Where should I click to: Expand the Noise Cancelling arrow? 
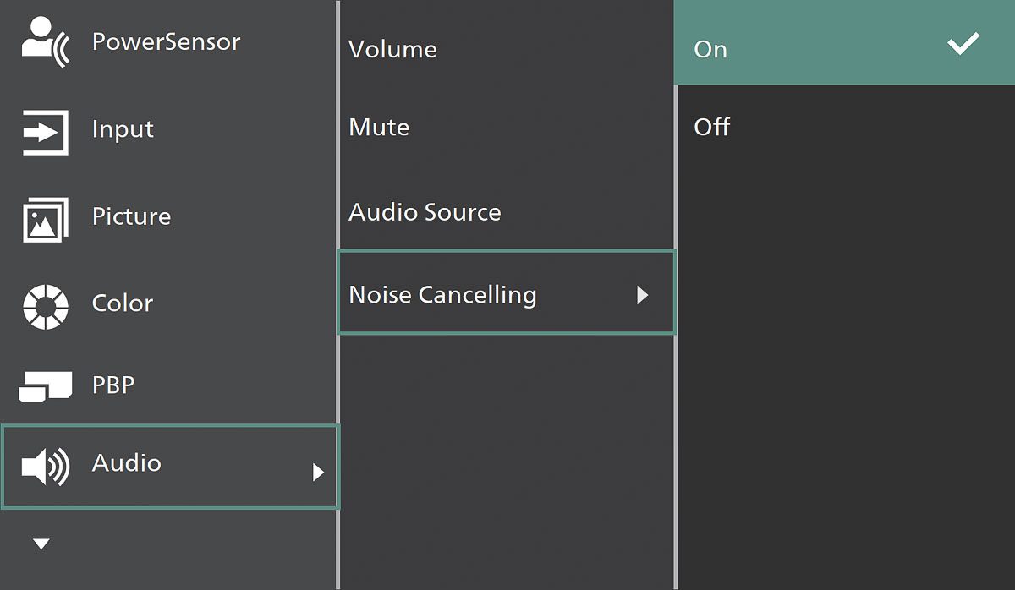click(642, 295)
